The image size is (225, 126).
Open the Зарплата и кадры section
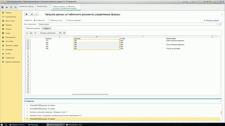[x=12, y=45]
